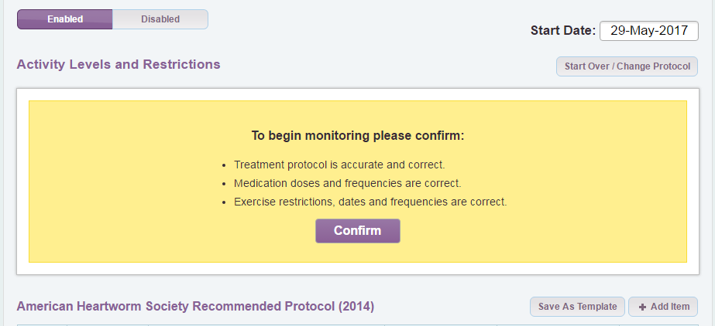Confirm the treatment protocol monitoring

click(x=357, y=231)
